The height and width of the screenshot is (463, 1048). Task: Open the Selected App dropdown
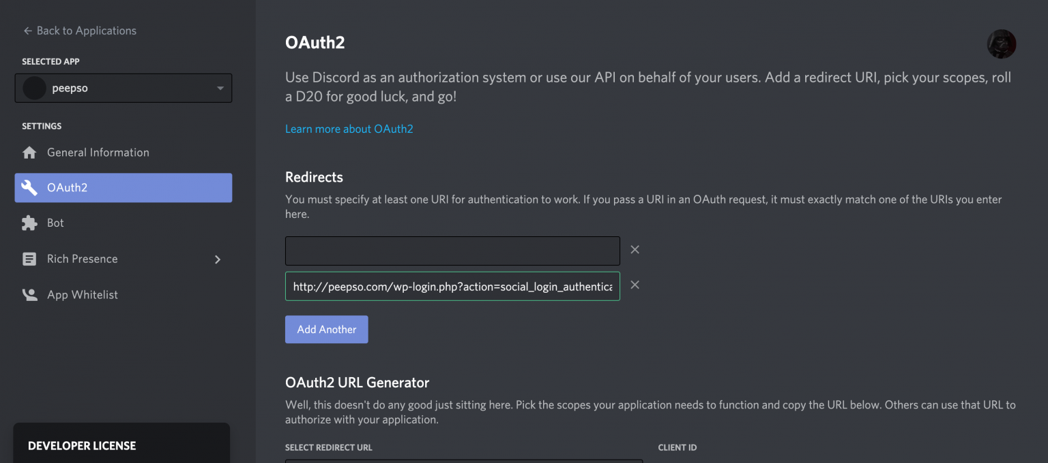pyautogui.click(x=220, y=88)
